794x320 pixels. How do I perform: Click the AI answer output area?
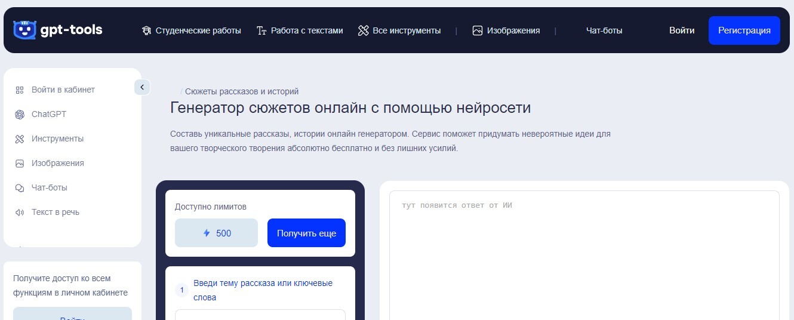click(584, 255)
